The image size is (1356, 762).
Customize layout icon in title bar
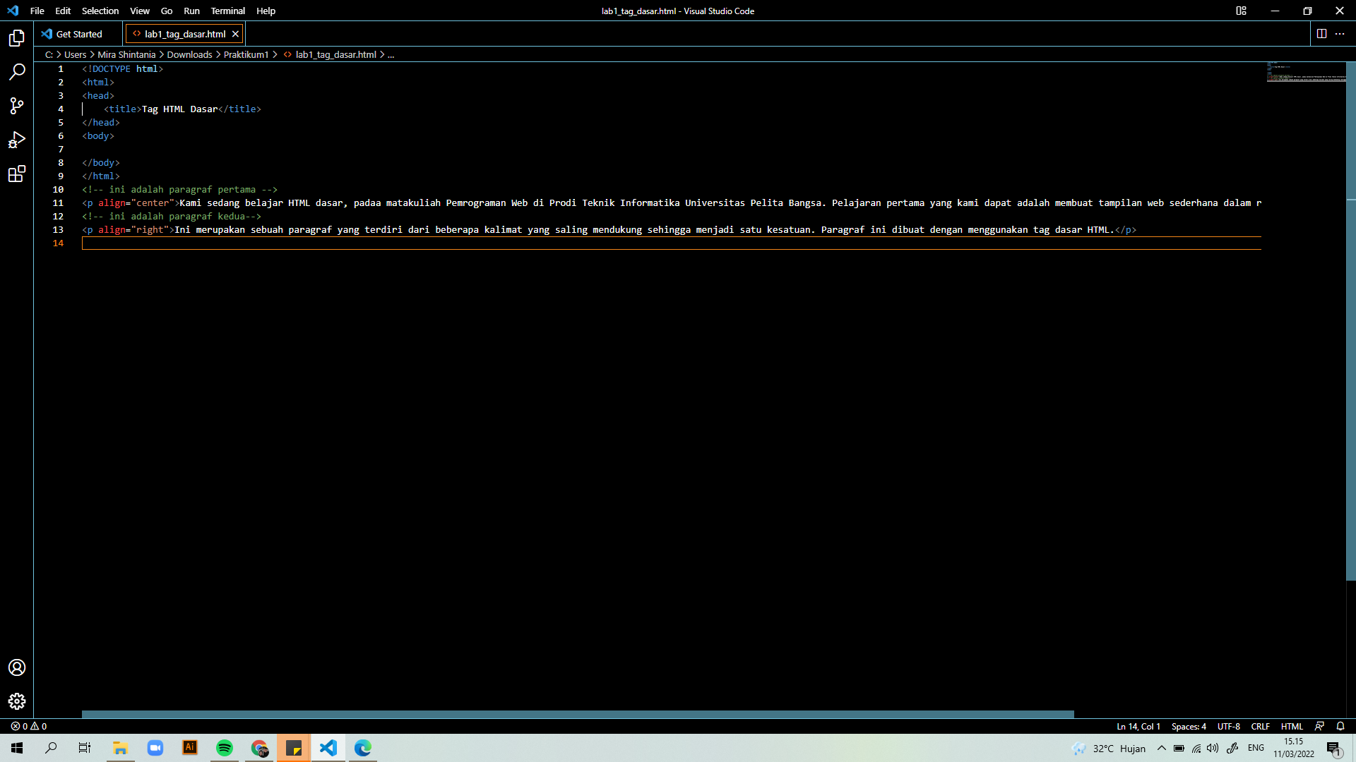[1241, 11]
